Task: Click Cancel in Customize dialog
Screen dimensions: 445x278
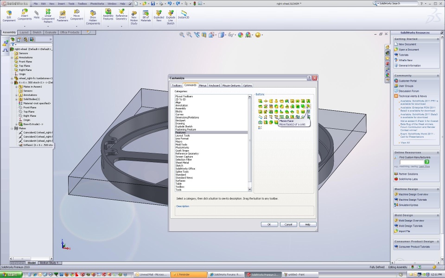Action: pyautogui.click(x=288, y=224)
